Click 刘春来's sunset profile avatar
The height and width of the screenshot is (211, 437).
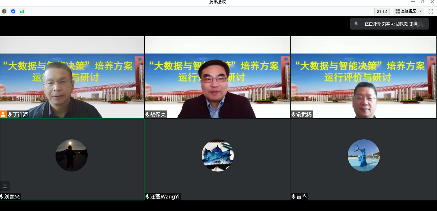tap(72, 155)
